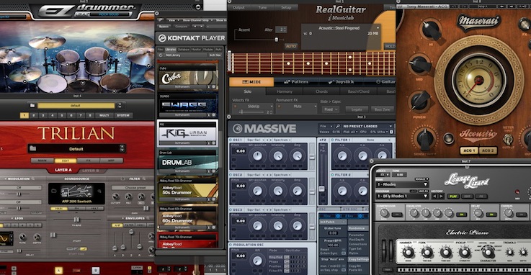Screen dimensions: 531x275
Task: Open the RealGuitar Fixed dropdown
Action: coord(331,109)
